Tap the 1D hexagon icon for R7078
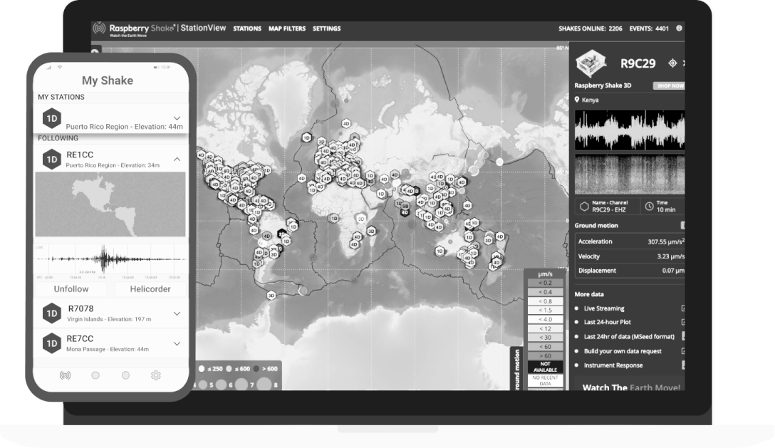775x448 pixels. 52,313
